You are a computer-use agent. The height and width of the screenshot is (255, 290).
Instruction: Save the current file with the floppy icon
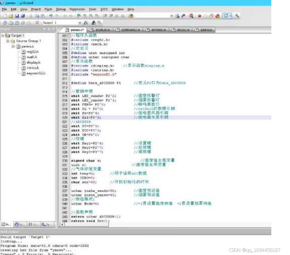tap(17, 16)
